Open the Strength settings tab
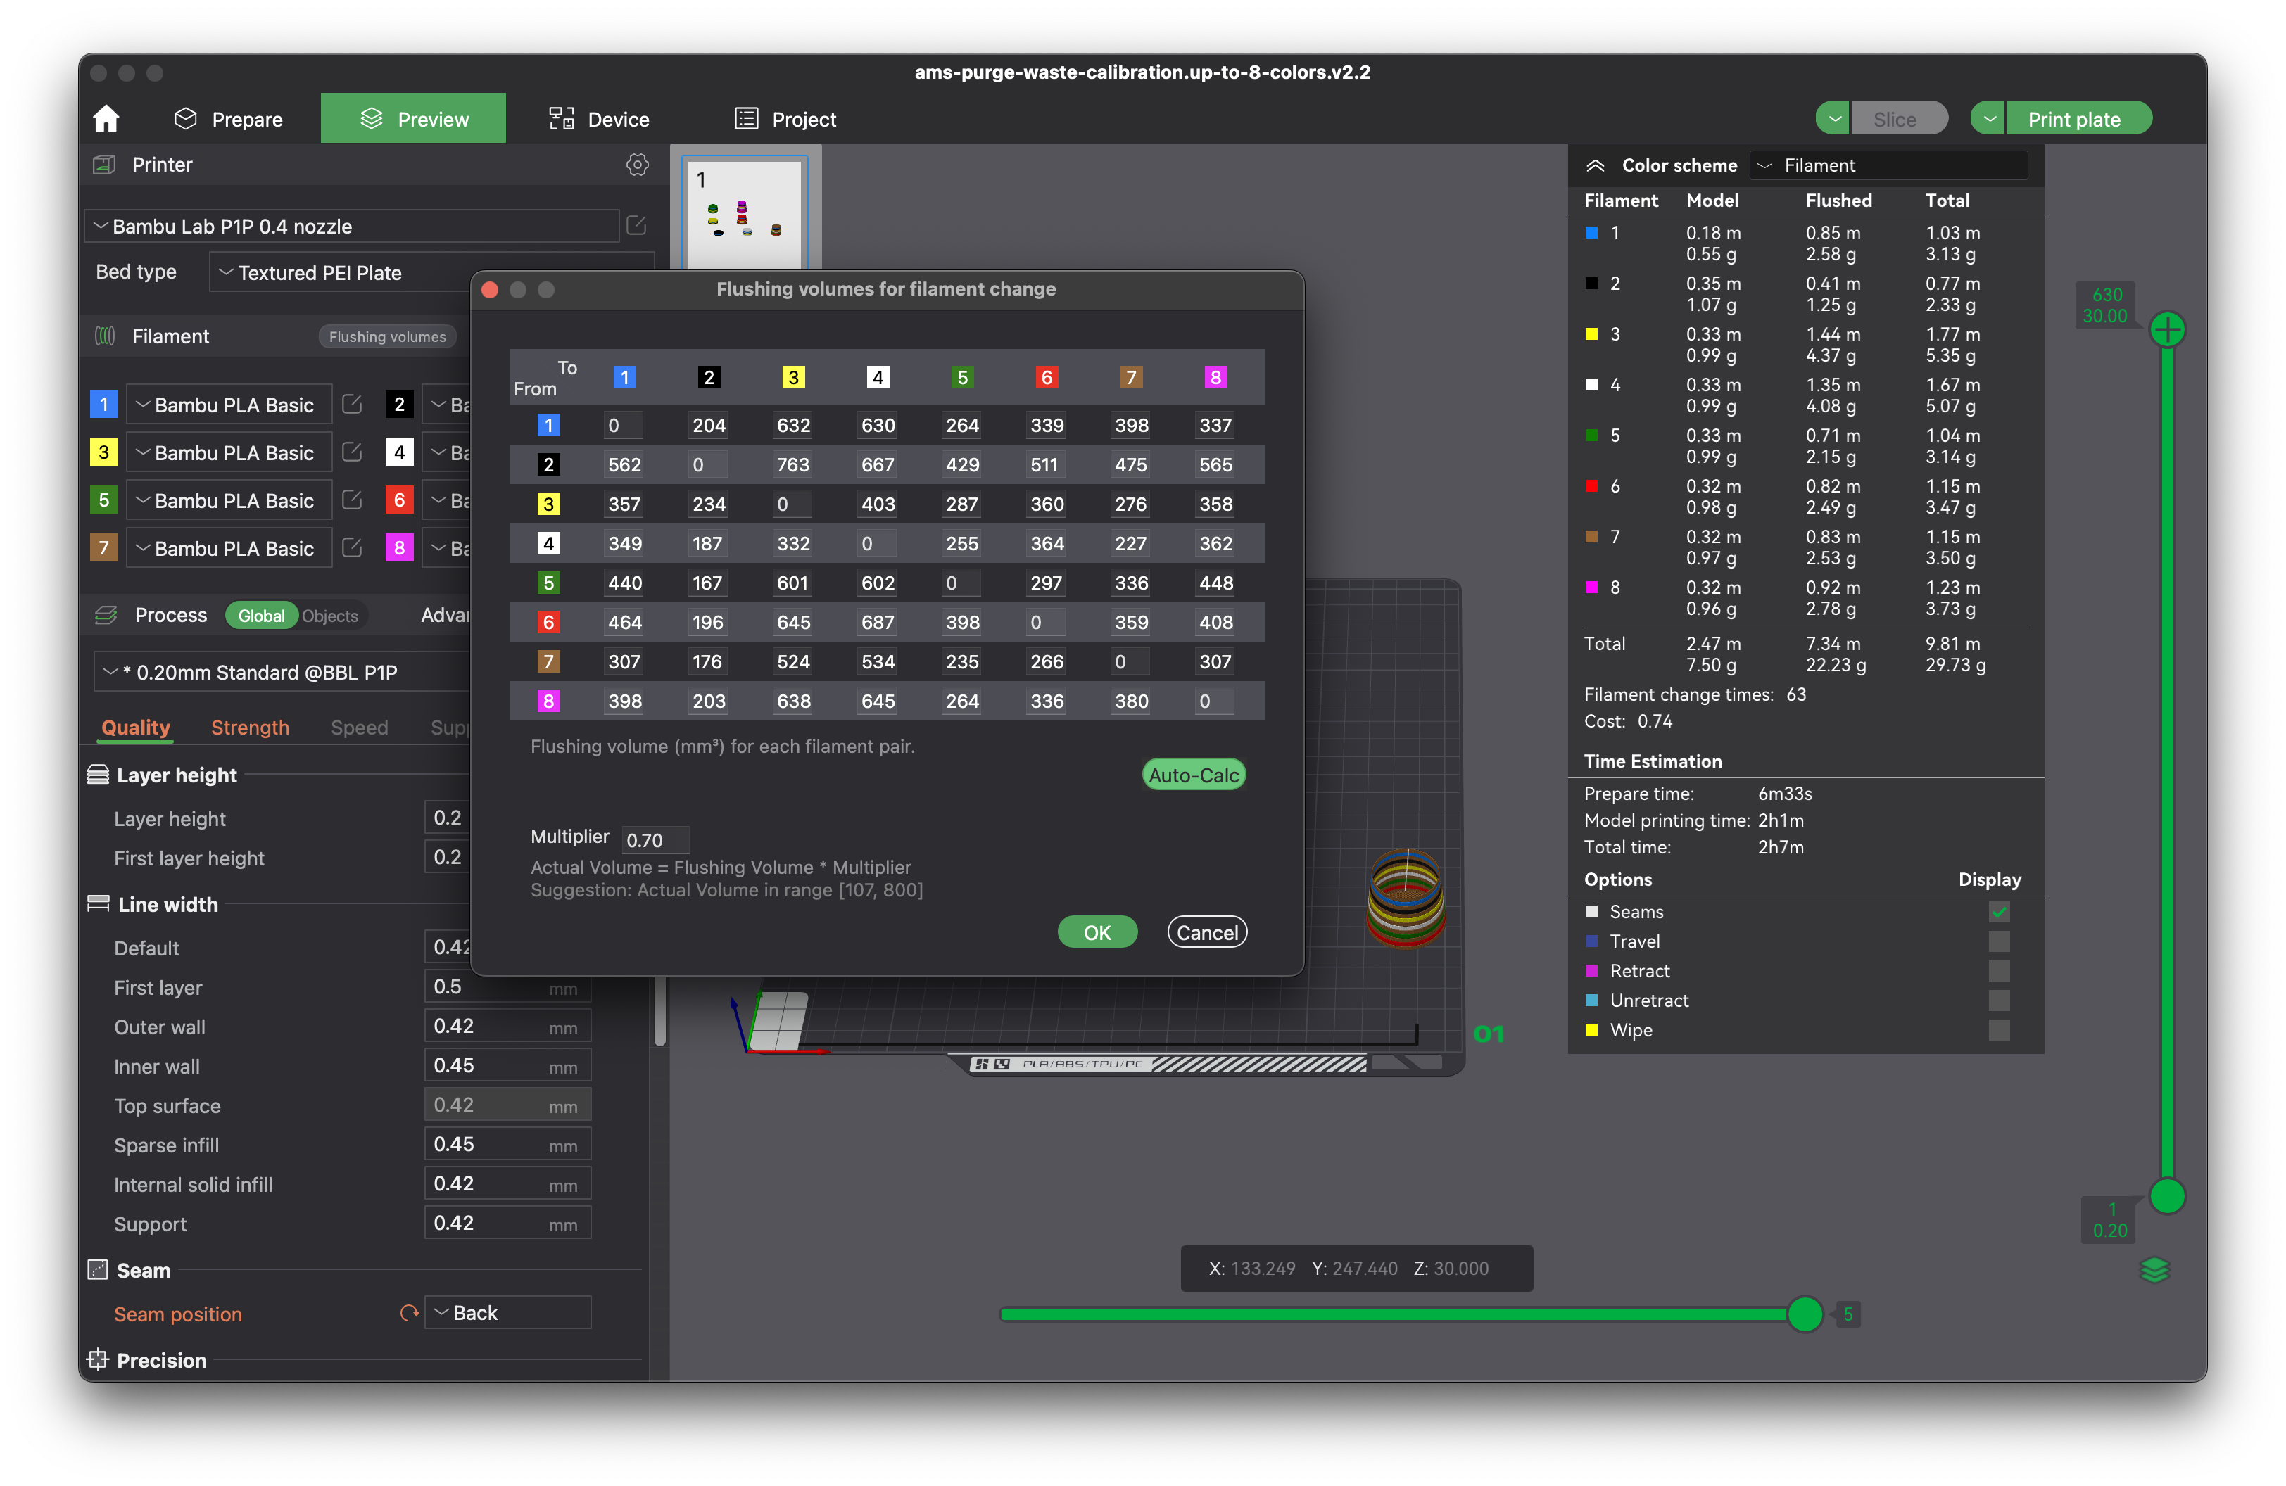Image resolution: width=2286 pixels, height=1486 pixels. [250, 728]
